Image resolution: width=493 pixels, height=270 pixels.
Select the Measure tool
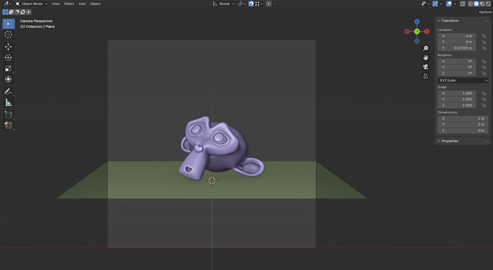pyautogui.click(x=8, y=102)
